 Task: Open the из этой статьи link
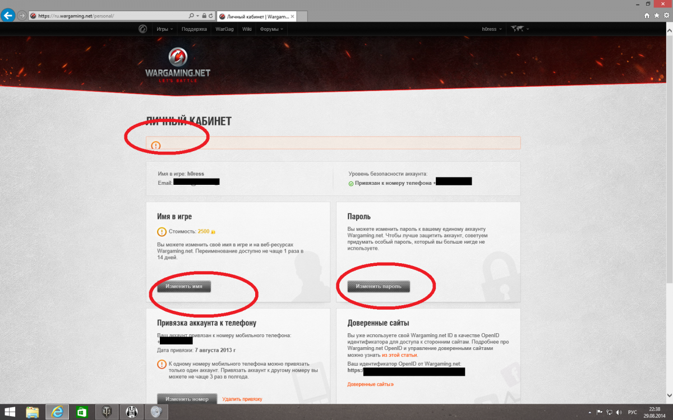[x=400, y=355]
